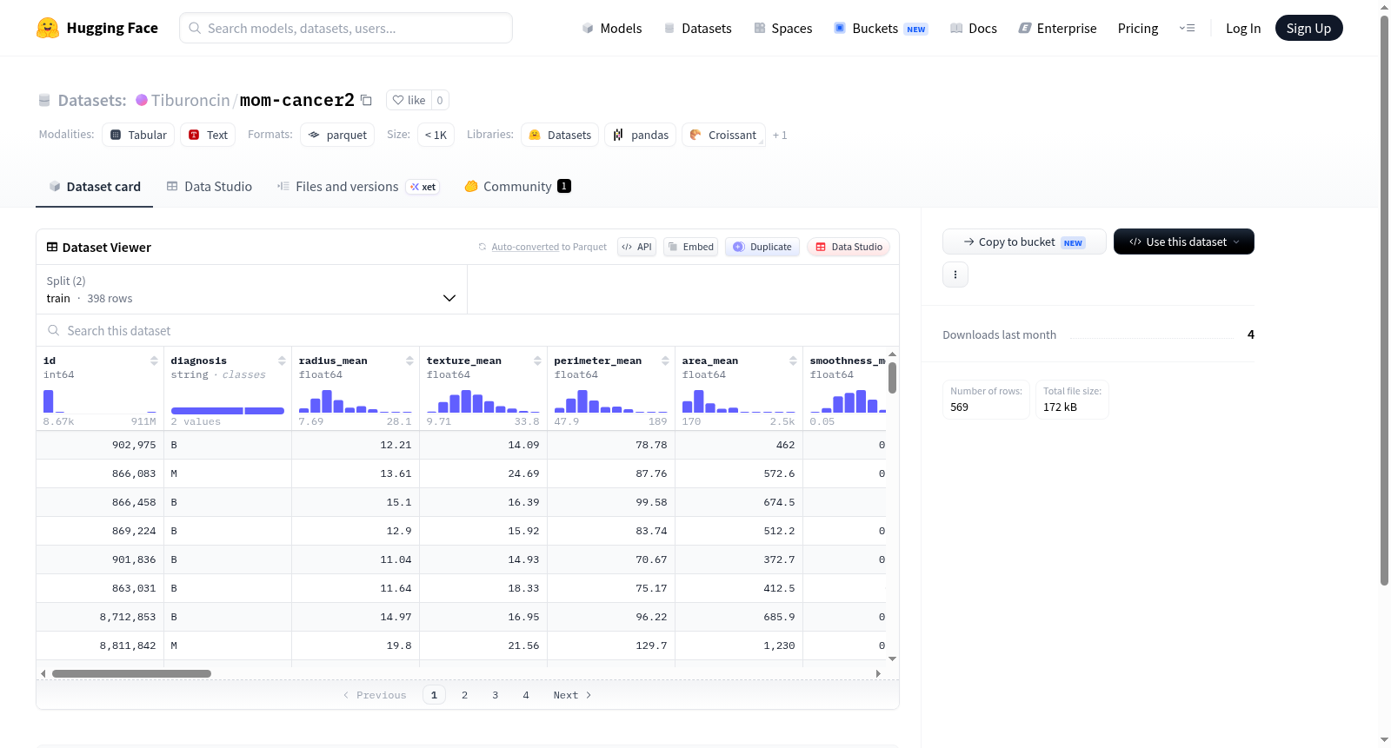Click the Datasets breadcrumb icon
The height and width of the screenshot is (748, 1391).
pyautogui.click(x=44, y=100)
